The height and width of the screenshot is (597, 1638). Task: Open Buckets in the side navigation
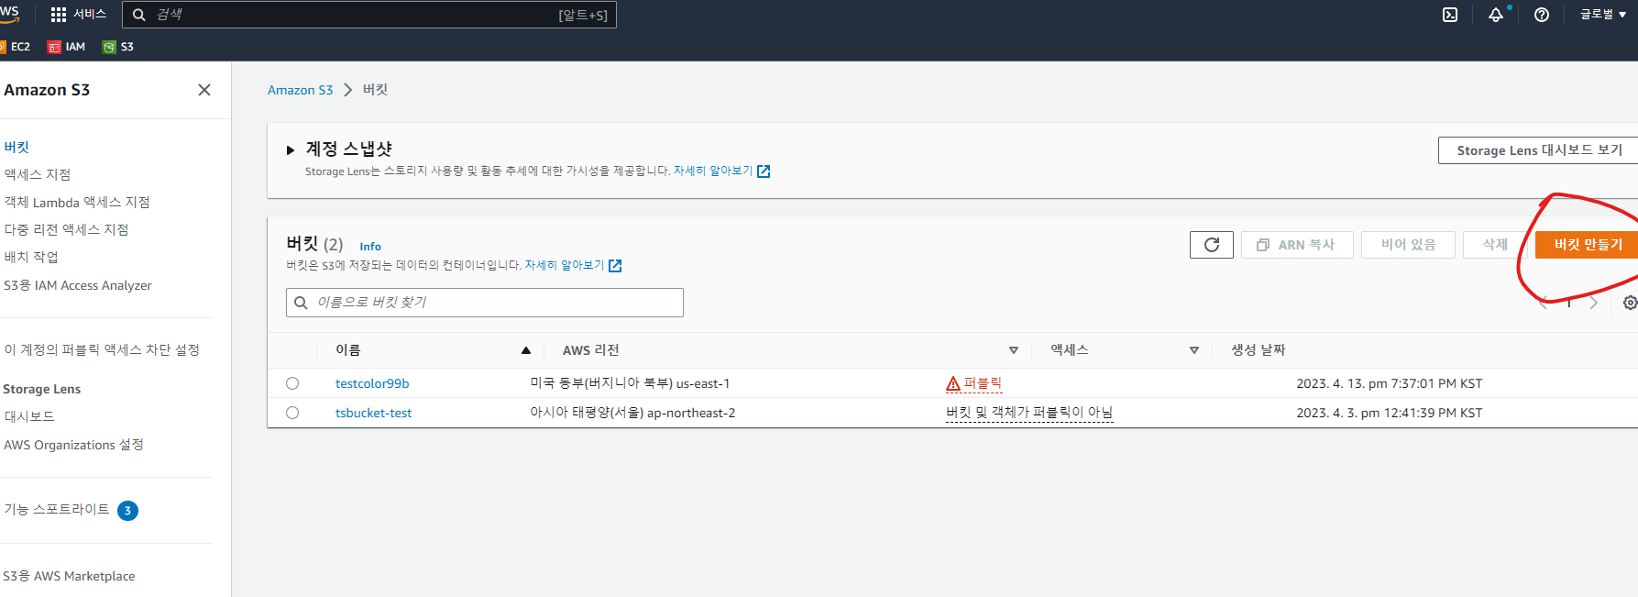tap(16, 147)
